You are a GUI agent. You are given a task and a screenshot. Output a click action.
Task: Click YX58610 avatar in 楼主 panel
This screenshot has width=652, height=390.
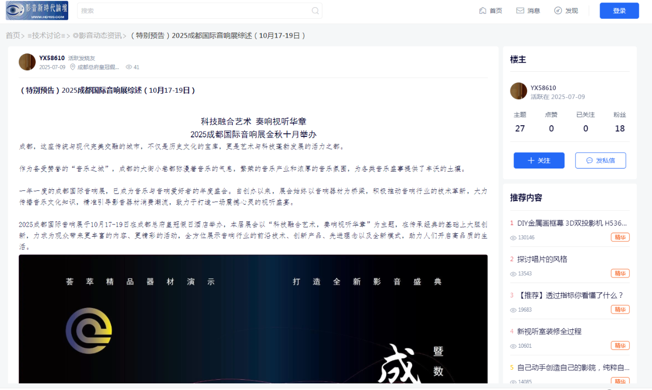(x=518, y=91)
